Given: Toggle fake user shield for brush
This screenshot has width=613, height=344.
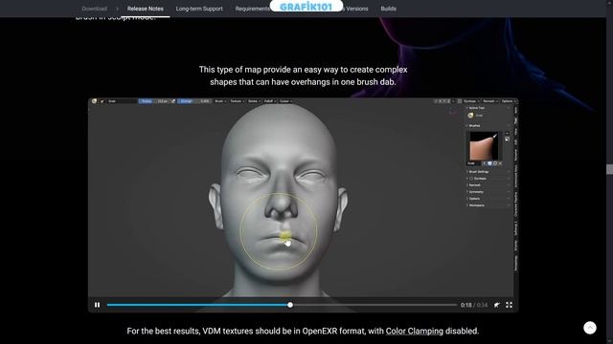Looking at the screenshot, I should pos(489,163).
